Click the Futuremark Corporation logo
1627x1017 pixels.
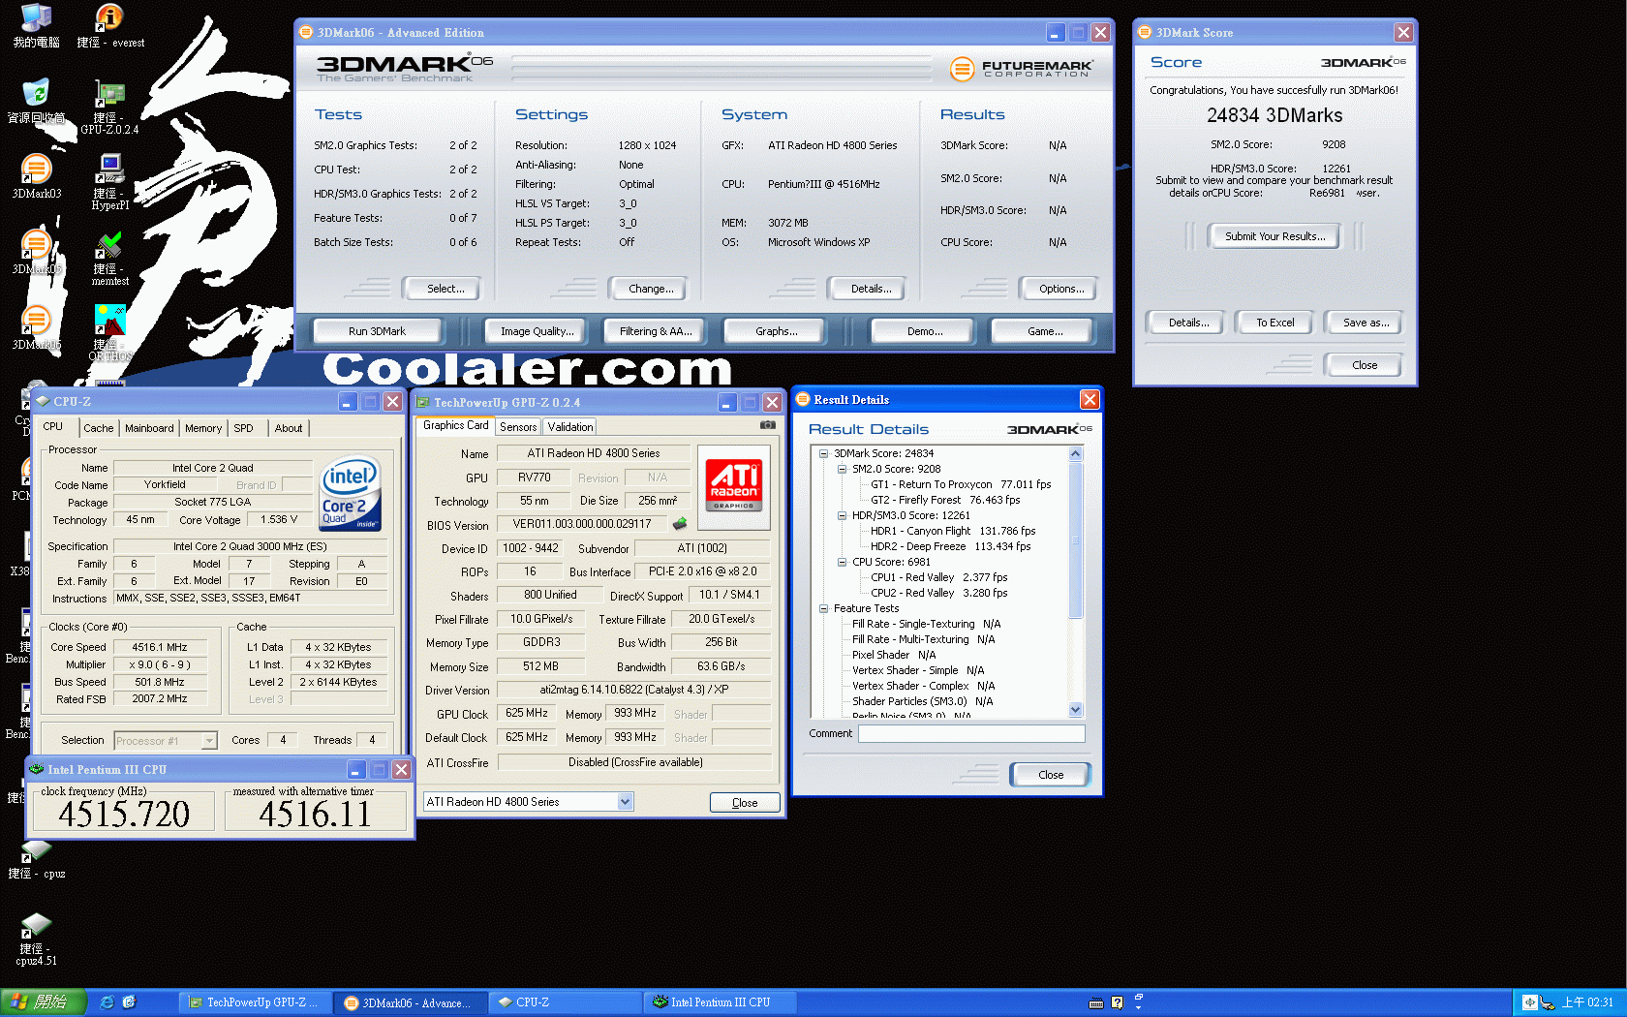coord(1021,69)
